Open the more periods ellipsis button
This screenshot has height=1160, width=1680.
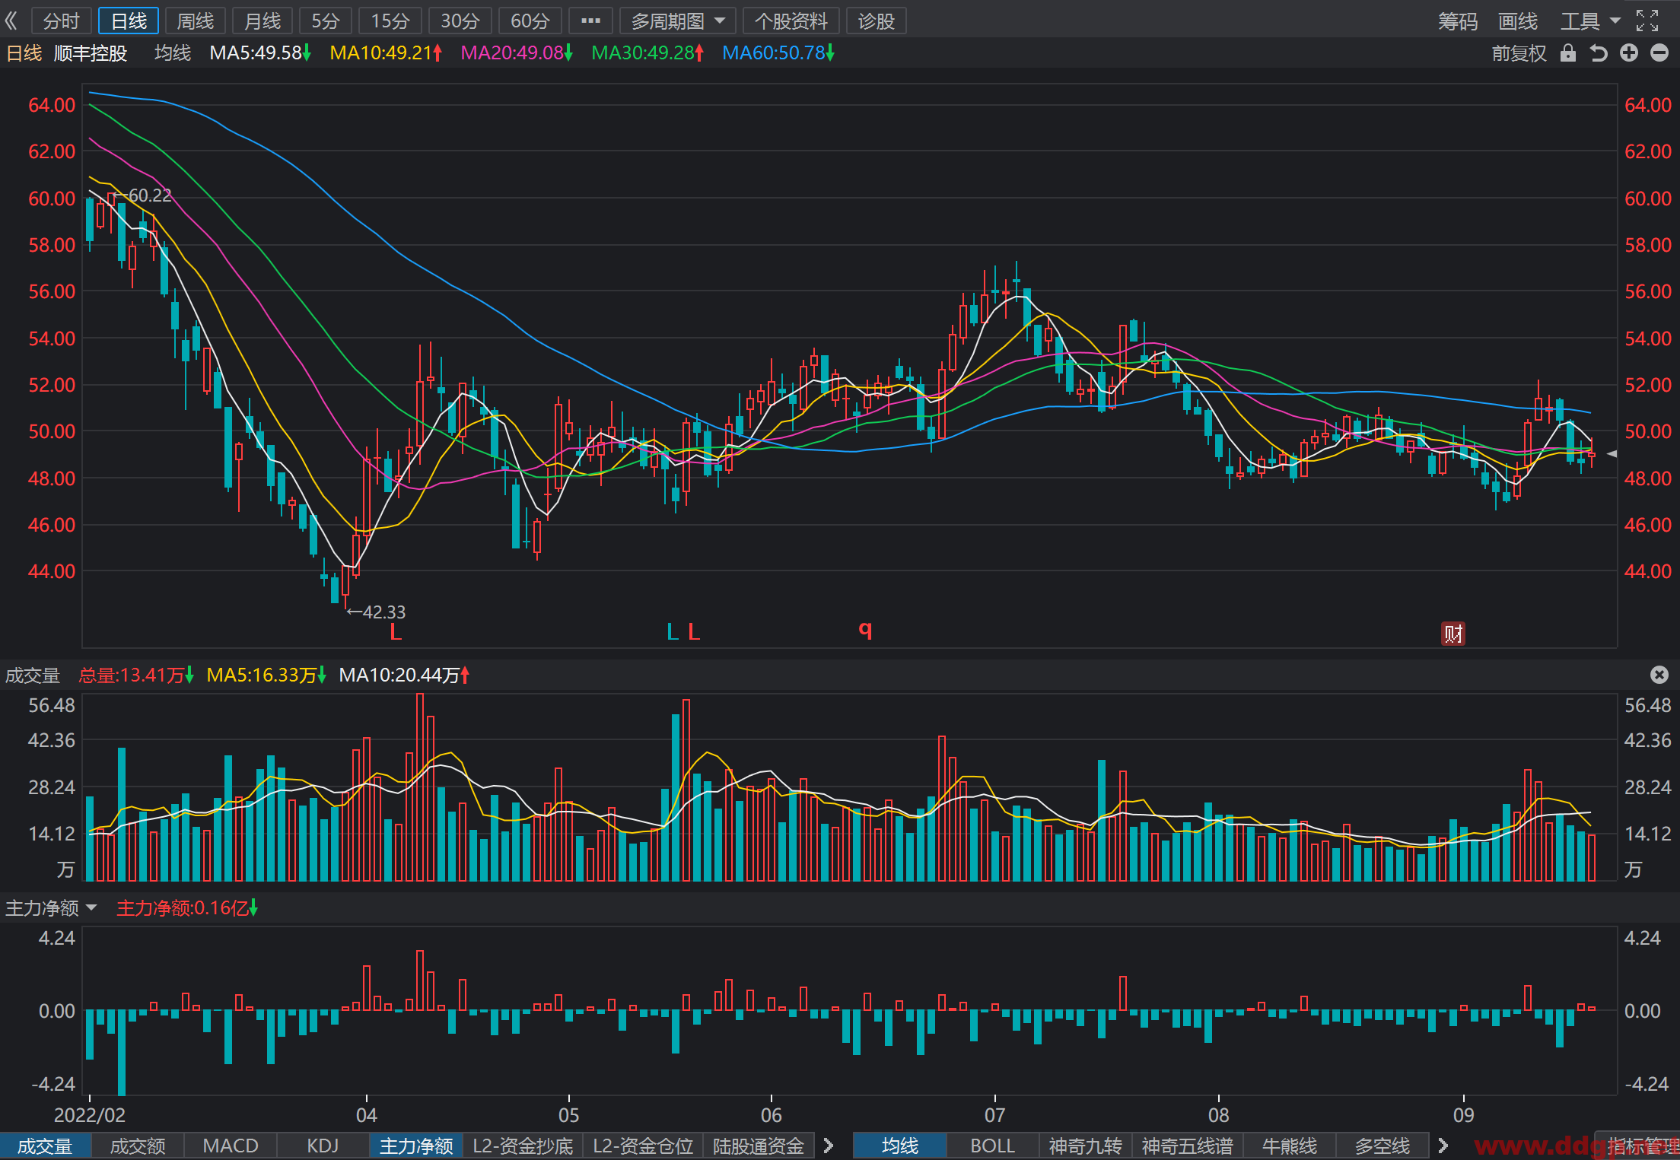(590, 21)
